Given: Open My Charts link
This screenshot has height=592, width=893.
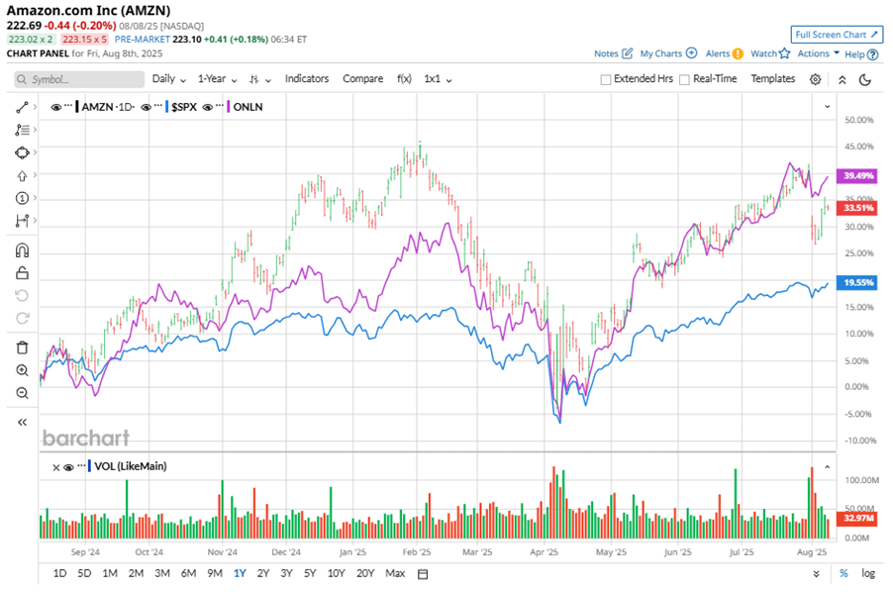Looking at the screenshot, I should pos(668,53).
